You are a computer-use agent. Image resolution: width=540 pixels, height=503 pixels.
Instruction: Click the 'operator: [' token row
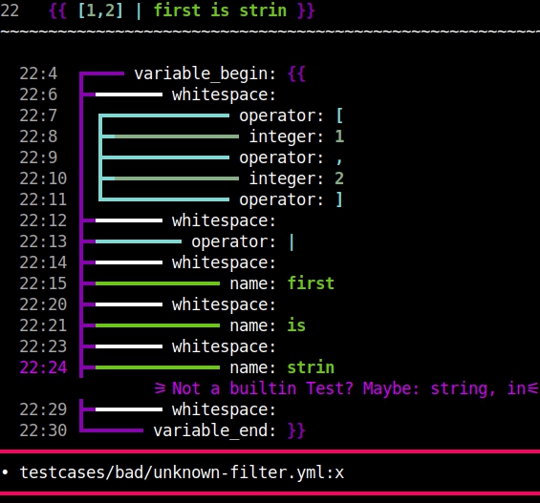(x=292, y=115)
